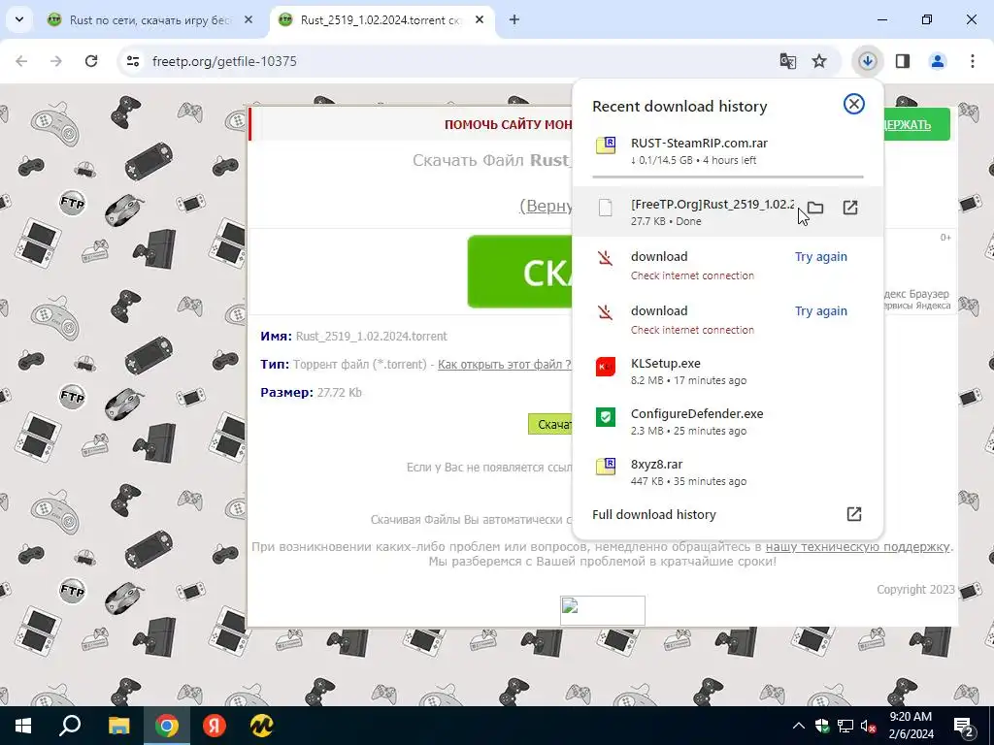Click the green ДЕРЖАТЬ support button
The height and width of the screenshot is (745, 994).
(x=916, y=124)
